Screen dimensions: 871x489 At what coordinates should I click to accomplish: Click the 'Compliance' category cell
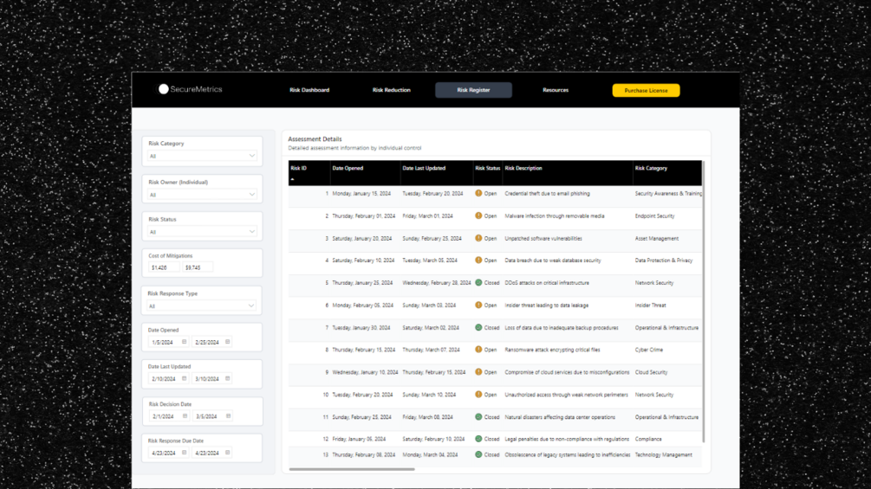[x=648, y=439]
